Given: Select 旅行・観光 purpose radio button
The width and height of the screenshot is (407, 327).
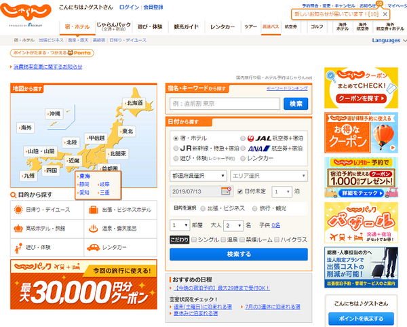Looking at the screenshot, I should click(x=254, y=208).
